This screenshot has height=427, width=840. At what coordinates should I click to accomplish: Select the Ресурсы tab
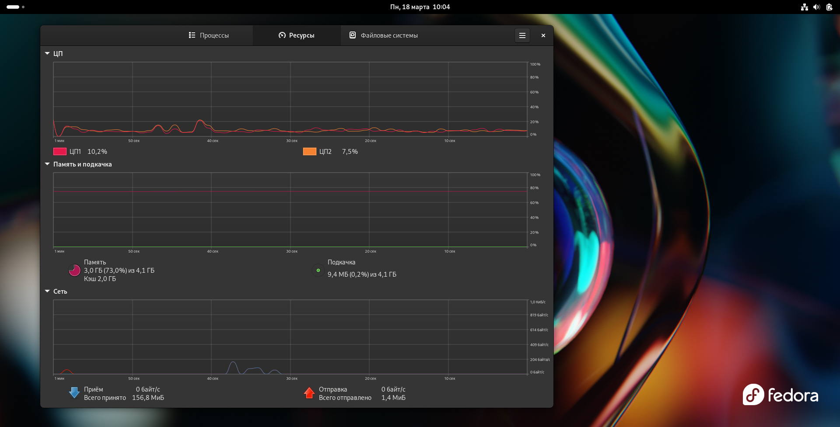tap(297, 35)
